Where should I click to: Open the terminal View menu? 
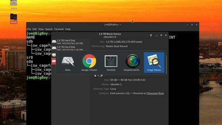pos(41,29)
